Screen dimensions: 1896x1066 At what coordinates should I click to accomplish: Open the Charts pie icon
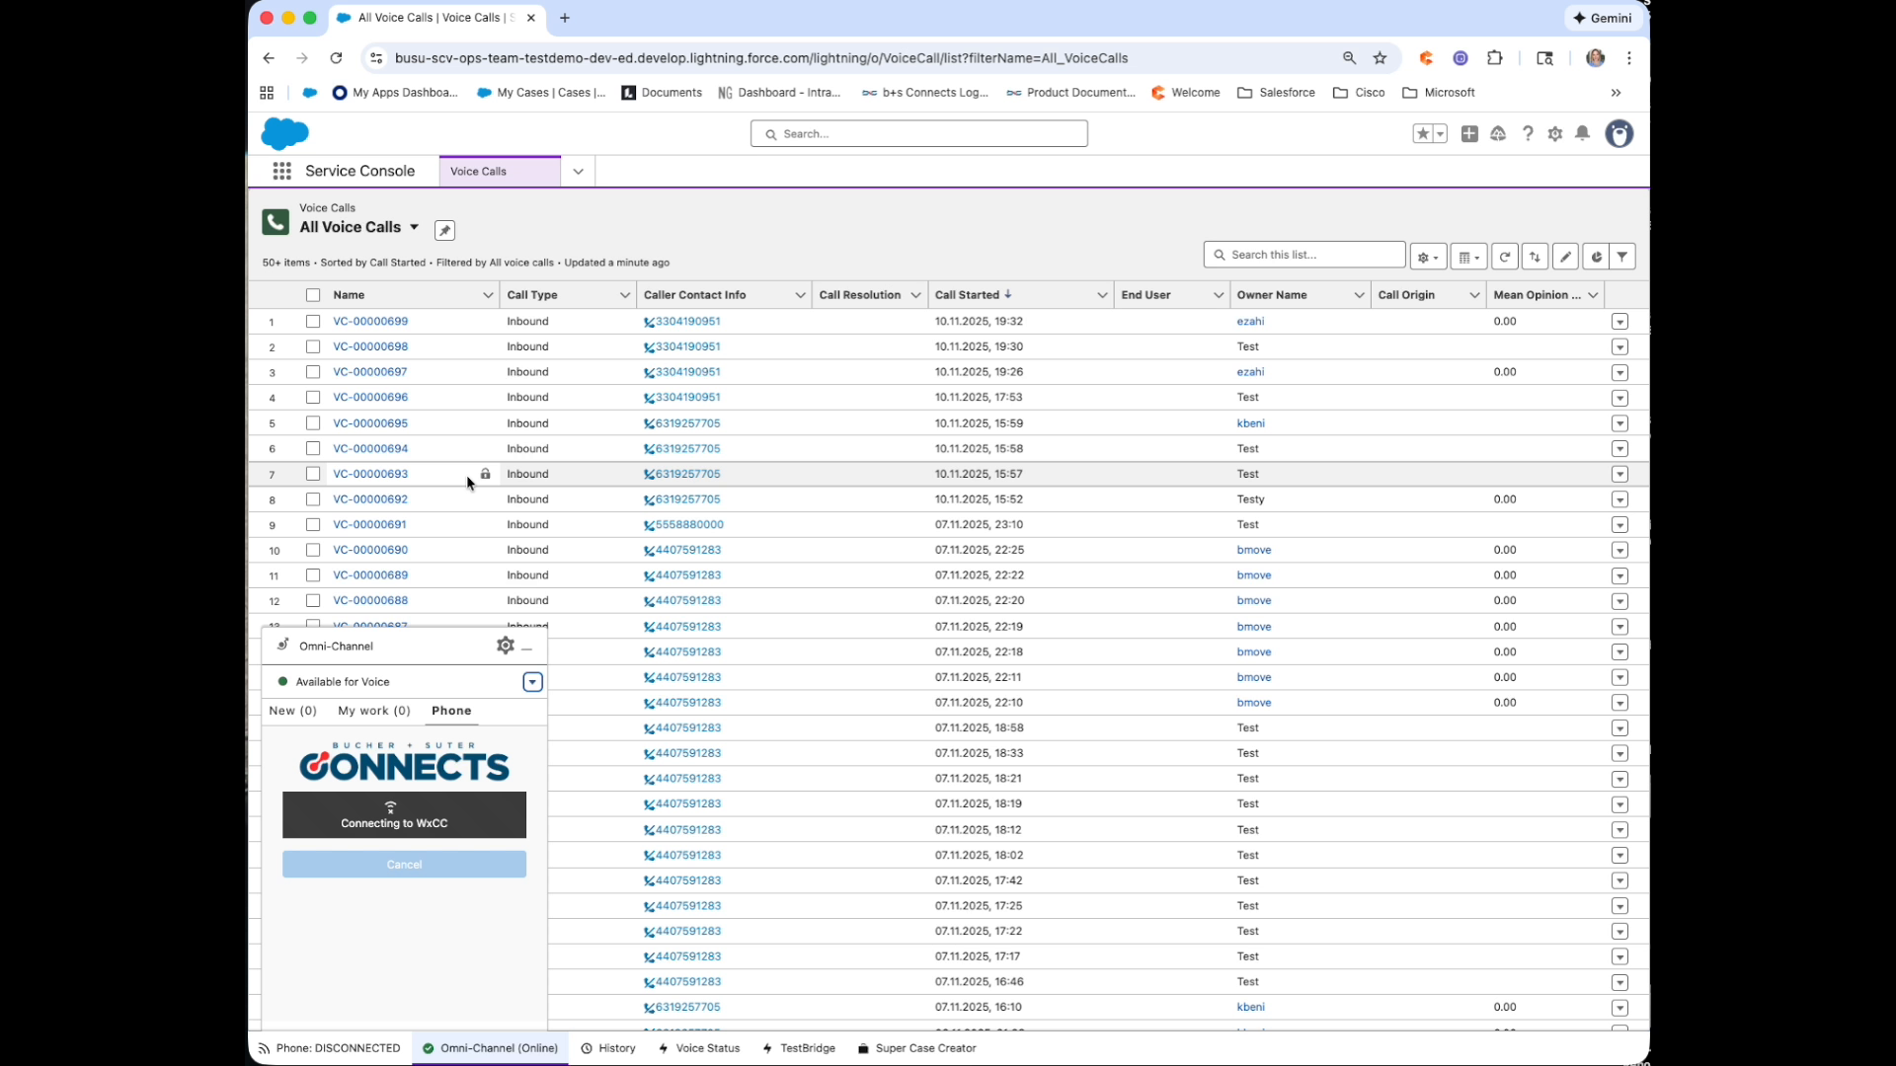click(1596, 257)
